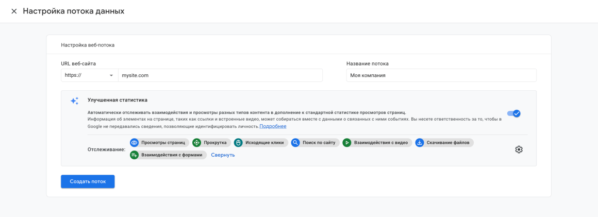Open the Подробнее link
The image size is (598, 217).
click(x=273, y=126)
